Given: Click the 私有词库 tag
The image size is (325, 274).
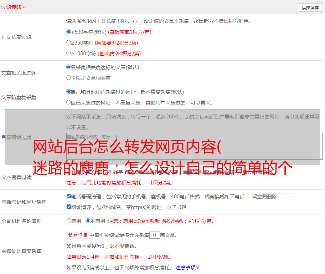Looking at the screenshot, I should tap(77, 235).
